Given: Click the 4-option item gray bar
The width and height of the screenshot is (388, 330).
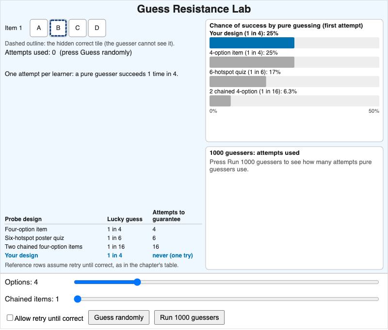Looking at the screenshot, I should click(x=252, y=62).
